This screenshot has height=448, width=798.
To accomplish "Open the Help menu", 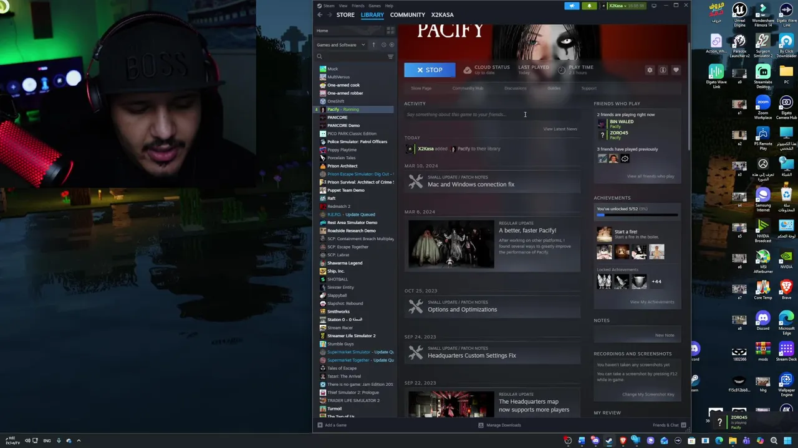I will click(x=389, y=6).
